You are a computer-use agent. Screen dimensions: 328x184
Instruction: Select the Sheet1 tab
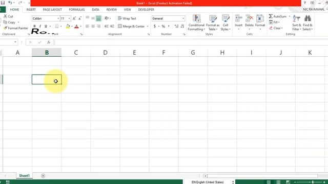click(x=24, y=176)
